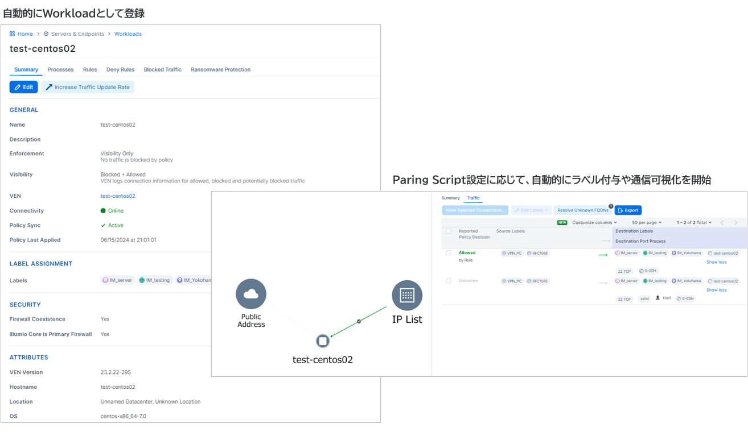Click the VPN_PC source pill in Unknown row
Screen dimensions: 748x432
click(512, 281)
